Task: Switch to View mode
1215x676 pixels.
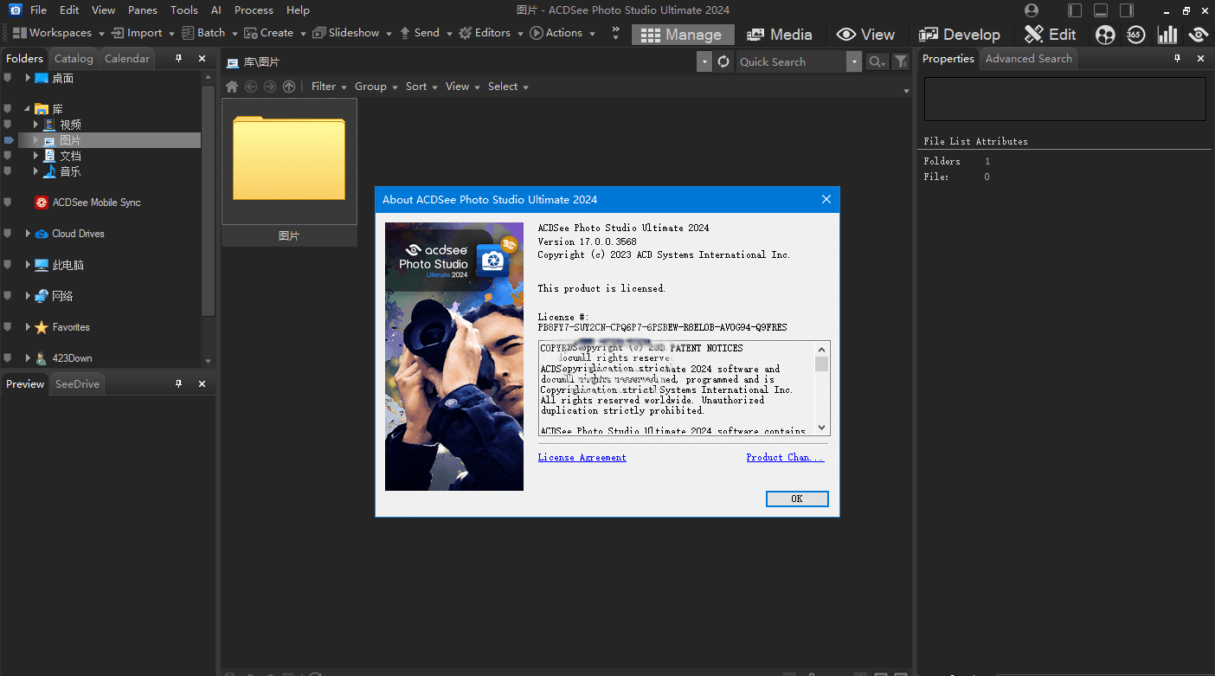Action: (x=865, y=35)
